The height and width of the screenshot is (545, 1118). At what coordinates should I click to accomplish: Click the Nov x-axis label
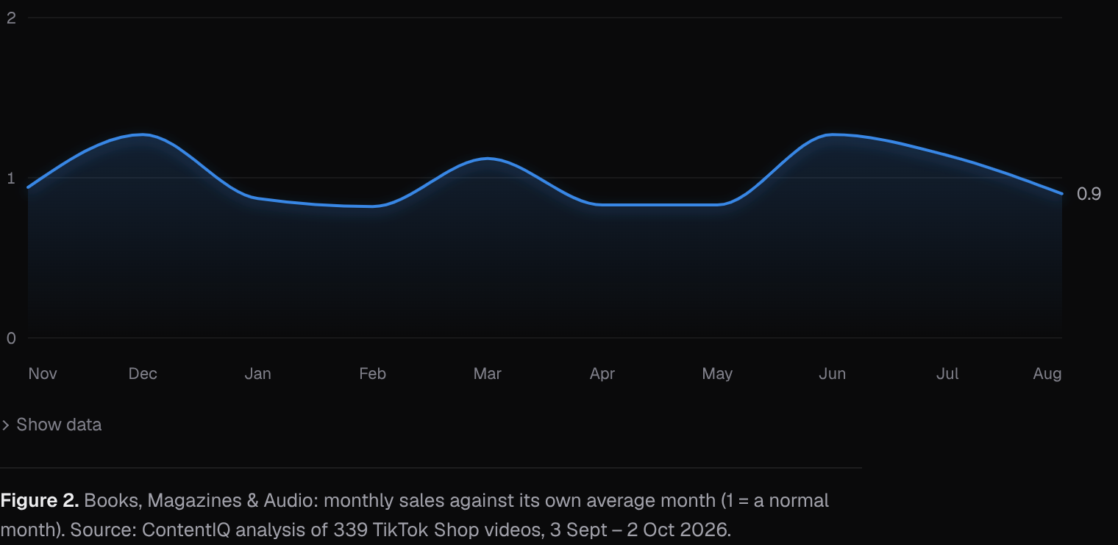click(x=43, y=373)
